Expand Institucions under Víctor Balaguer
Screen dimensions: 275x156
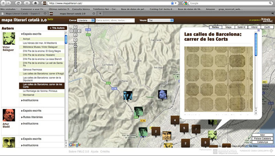[x=30, y=101]
